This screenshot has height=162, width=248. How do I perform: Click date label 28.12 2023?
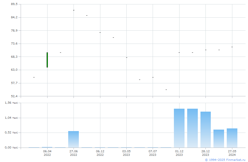click(205, 153)
